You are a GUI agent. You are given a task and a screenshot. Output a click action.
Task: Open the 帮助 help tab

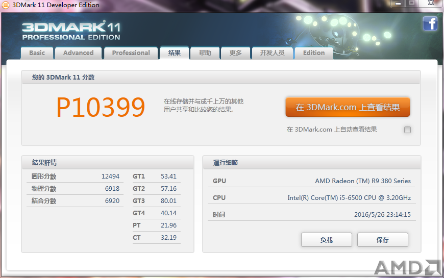[x=205, y=53]
